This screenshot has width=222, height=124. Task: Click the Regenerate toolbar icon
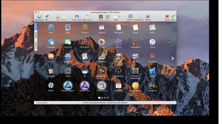coord(39,16)
